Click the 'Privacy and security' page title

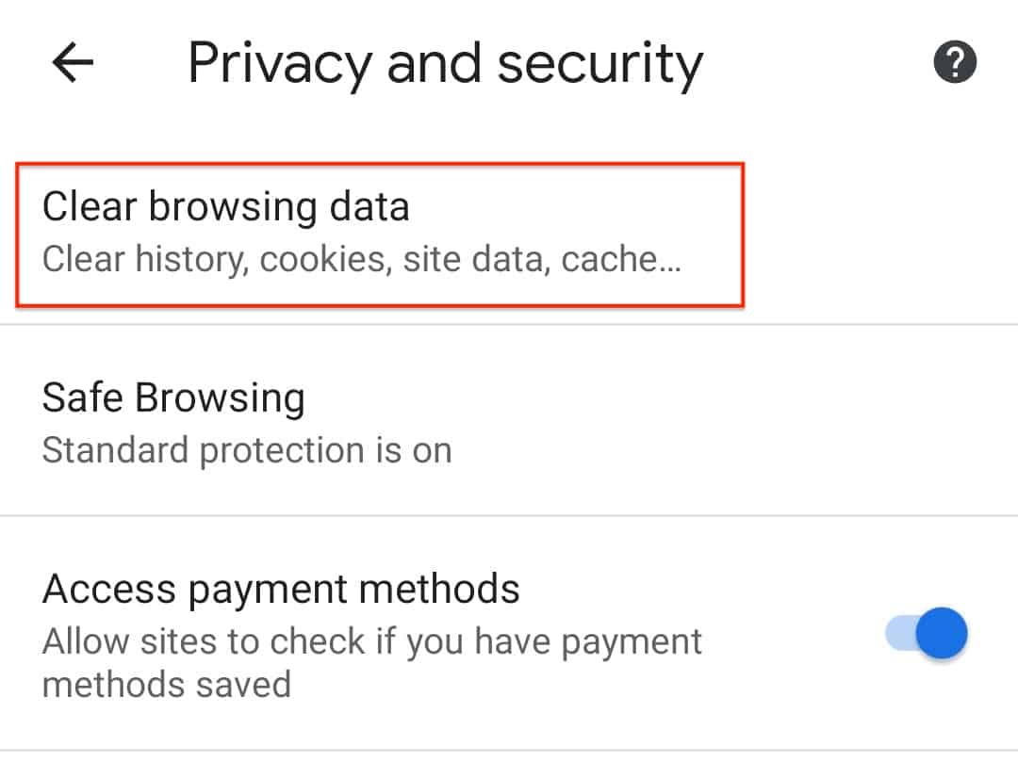445,63
